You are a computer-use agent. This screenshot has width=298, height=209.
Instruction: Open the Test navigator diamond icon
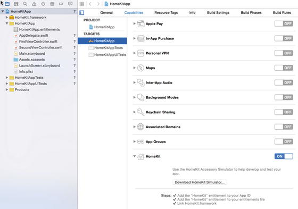(x=43, y=4)
